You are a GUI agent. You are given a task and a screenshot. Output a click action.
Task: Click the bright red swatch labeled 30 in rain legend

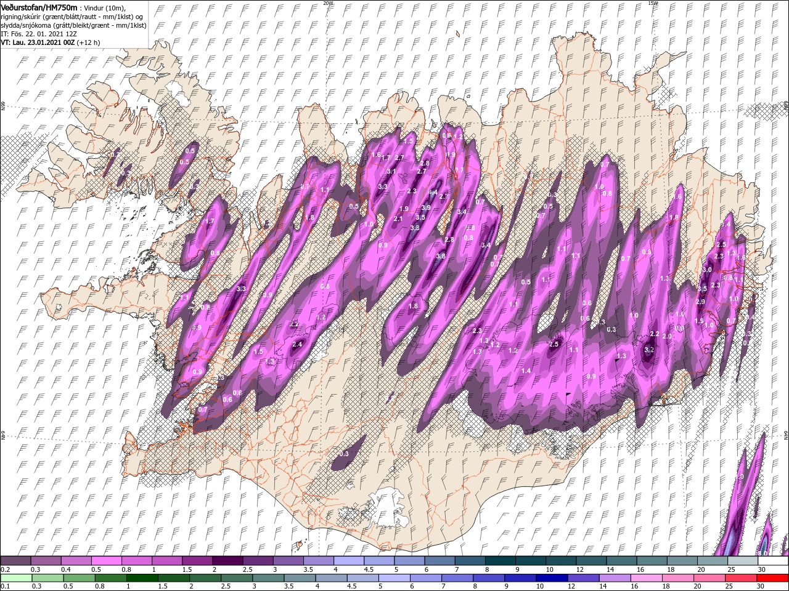771,578
